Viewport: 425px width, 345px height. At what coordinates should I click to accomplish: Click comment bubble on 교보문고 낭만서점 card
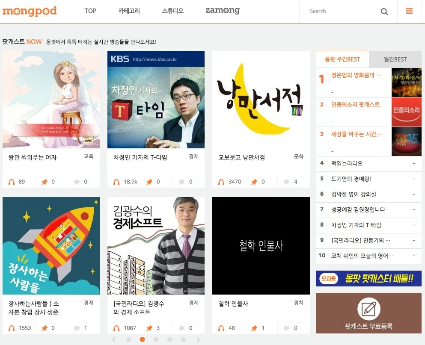(286, 182)
